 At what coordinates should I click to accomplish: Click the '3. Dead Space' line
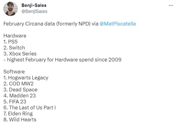pos(20,90)
